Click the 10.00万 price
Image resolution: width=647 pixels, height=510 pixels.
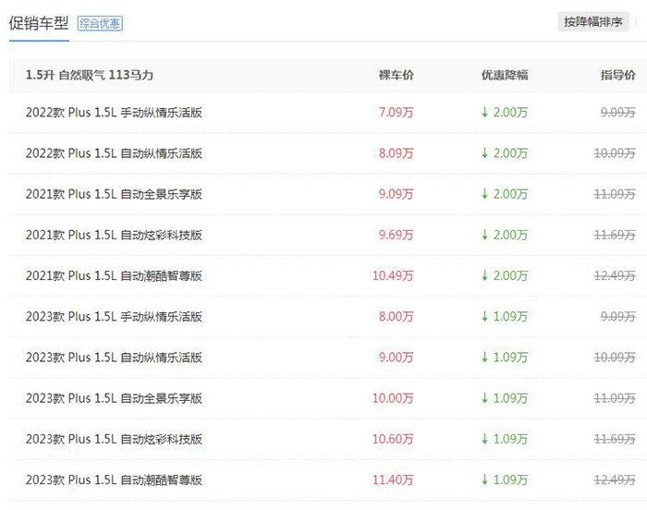pyautogui.click(x=393, y=398)
